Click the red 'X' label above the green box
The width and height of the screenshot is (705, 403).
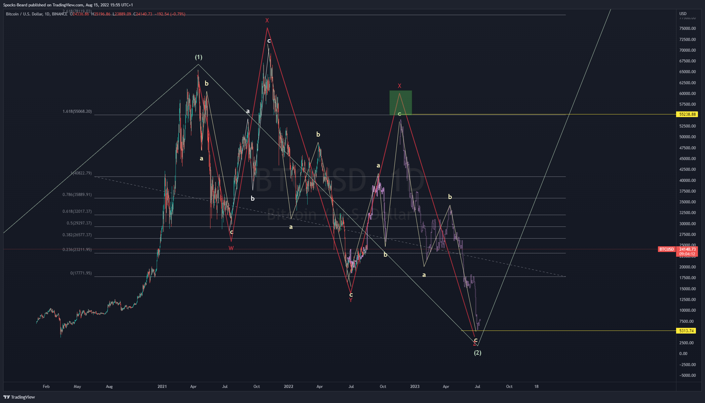(399, 86)
